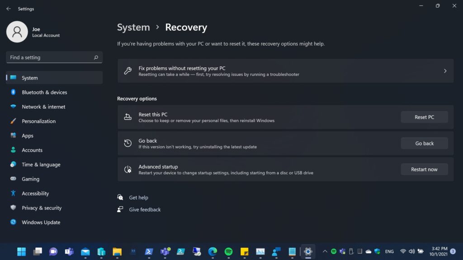Viewport: 463px width, 260px height.
Task: Click the Accessibility icon in the sidebar
Action: point(13,194)
